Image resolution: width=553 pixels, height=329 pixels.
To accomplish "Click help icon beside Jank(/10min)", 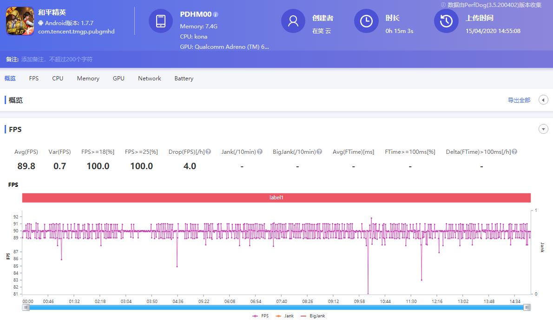I will point(260,152).
